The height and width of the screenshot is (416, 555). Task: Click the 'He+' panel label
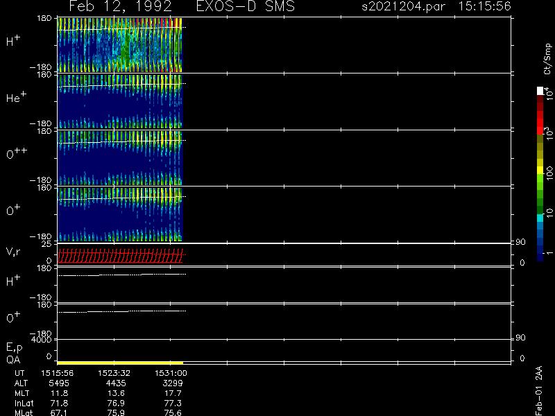16,97
